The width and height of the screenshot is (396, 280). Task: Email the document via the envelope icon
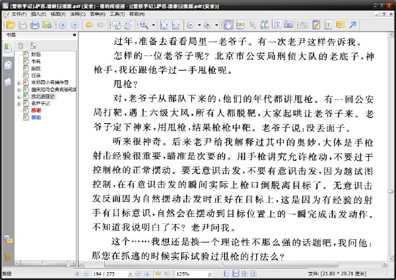click(x=47, y=25)
